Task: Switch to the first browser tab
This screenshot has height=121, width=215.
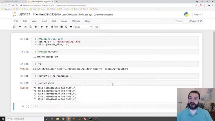Action: (x=13, y=2)
